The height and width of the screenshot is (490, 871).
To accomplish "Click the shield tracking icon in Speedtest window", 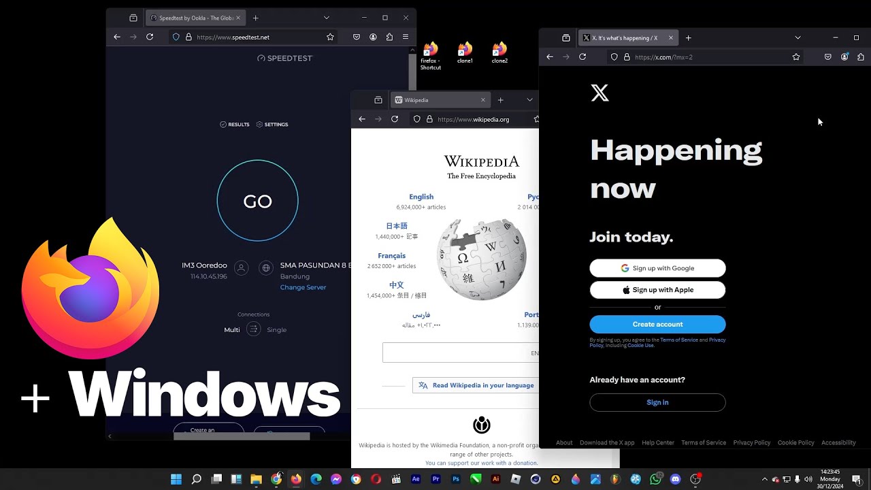I will coord(176,37).
